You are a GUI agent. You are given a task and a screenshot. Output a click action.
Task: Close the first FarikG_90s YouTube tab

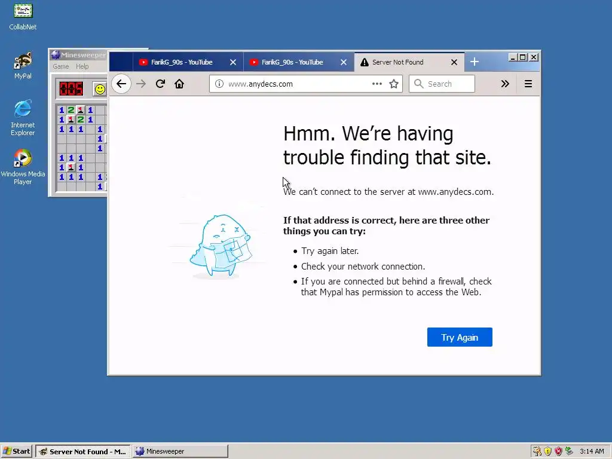coord(233,62)
